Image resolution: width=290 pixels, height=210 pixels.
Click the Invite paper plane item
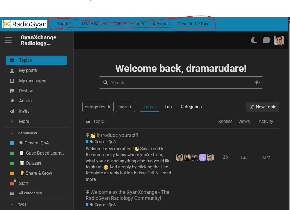click(x=24, y=111)
